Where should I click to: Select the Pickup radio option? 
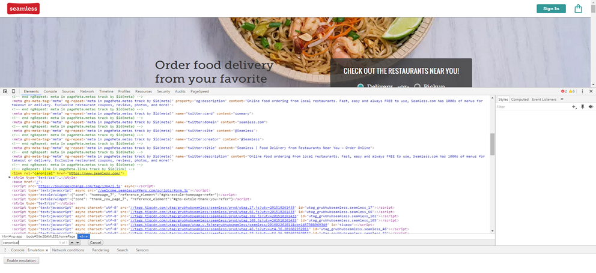(x=417, y=86)
